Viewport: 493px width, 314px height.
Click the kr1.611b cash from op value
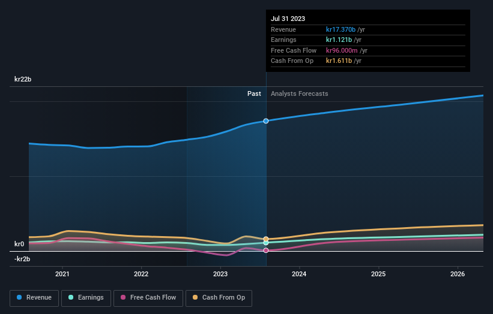tap(339, 61)
